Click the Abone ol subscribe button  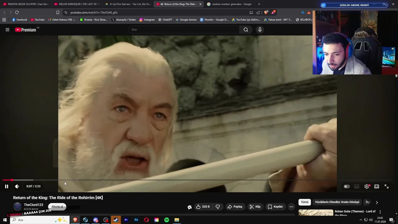57,207
